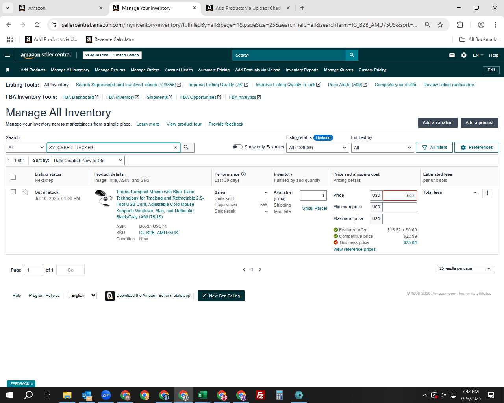Click the Performance info icon
The height and width of the screenshot is (403, 504).
coord(243,174)
